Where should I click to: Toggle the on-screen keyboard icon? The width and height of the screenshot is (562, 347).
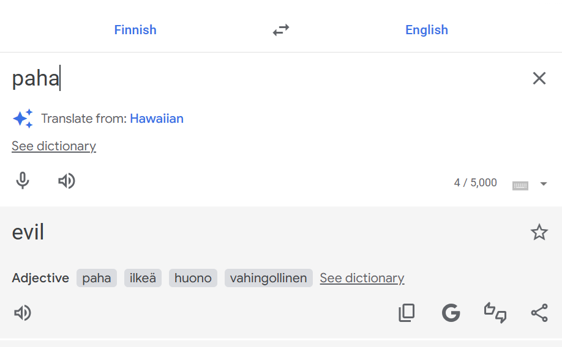tap(520, 184)
